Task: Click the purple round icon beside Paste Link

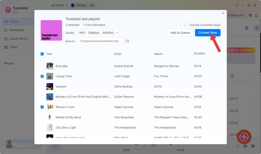Action: pyautogui.click(x=250, y=15)
